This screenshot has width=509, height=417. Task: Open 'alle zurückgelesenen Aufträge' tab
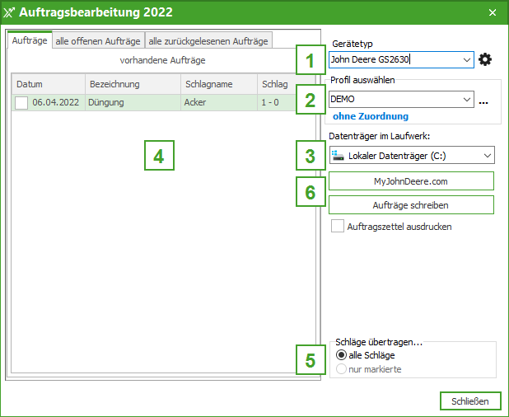tap(208, 41)
